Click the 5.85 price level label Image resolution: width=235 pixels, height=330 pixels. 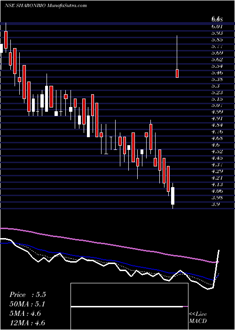click(x=217, y=40)
